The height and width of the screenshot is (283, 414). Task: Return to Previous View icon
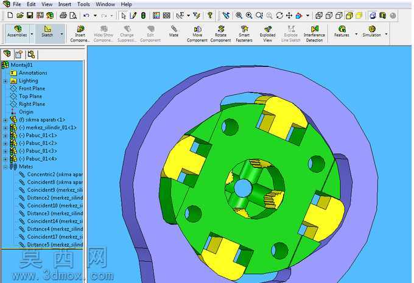click(x=226, y=16)
